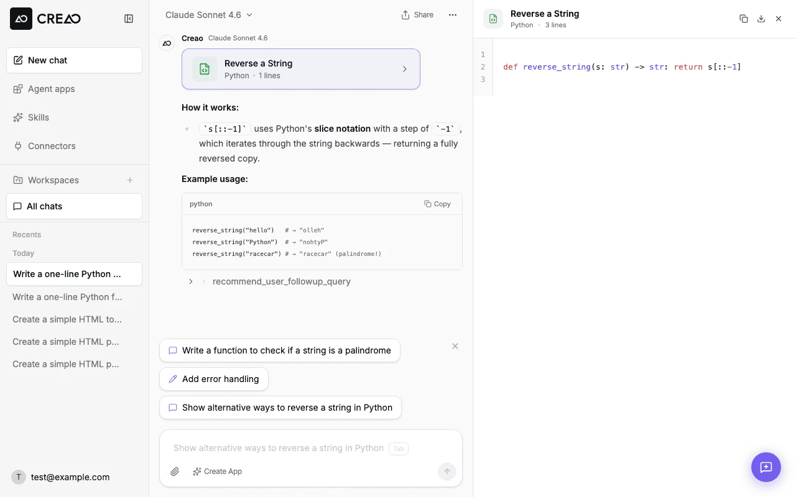Collapse the left sidebar panel

point(129,19)
